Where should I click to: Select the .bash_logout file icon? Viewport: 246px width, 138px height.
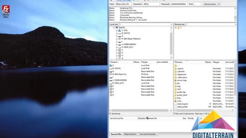pyautogui.click(x=176, y=104)
